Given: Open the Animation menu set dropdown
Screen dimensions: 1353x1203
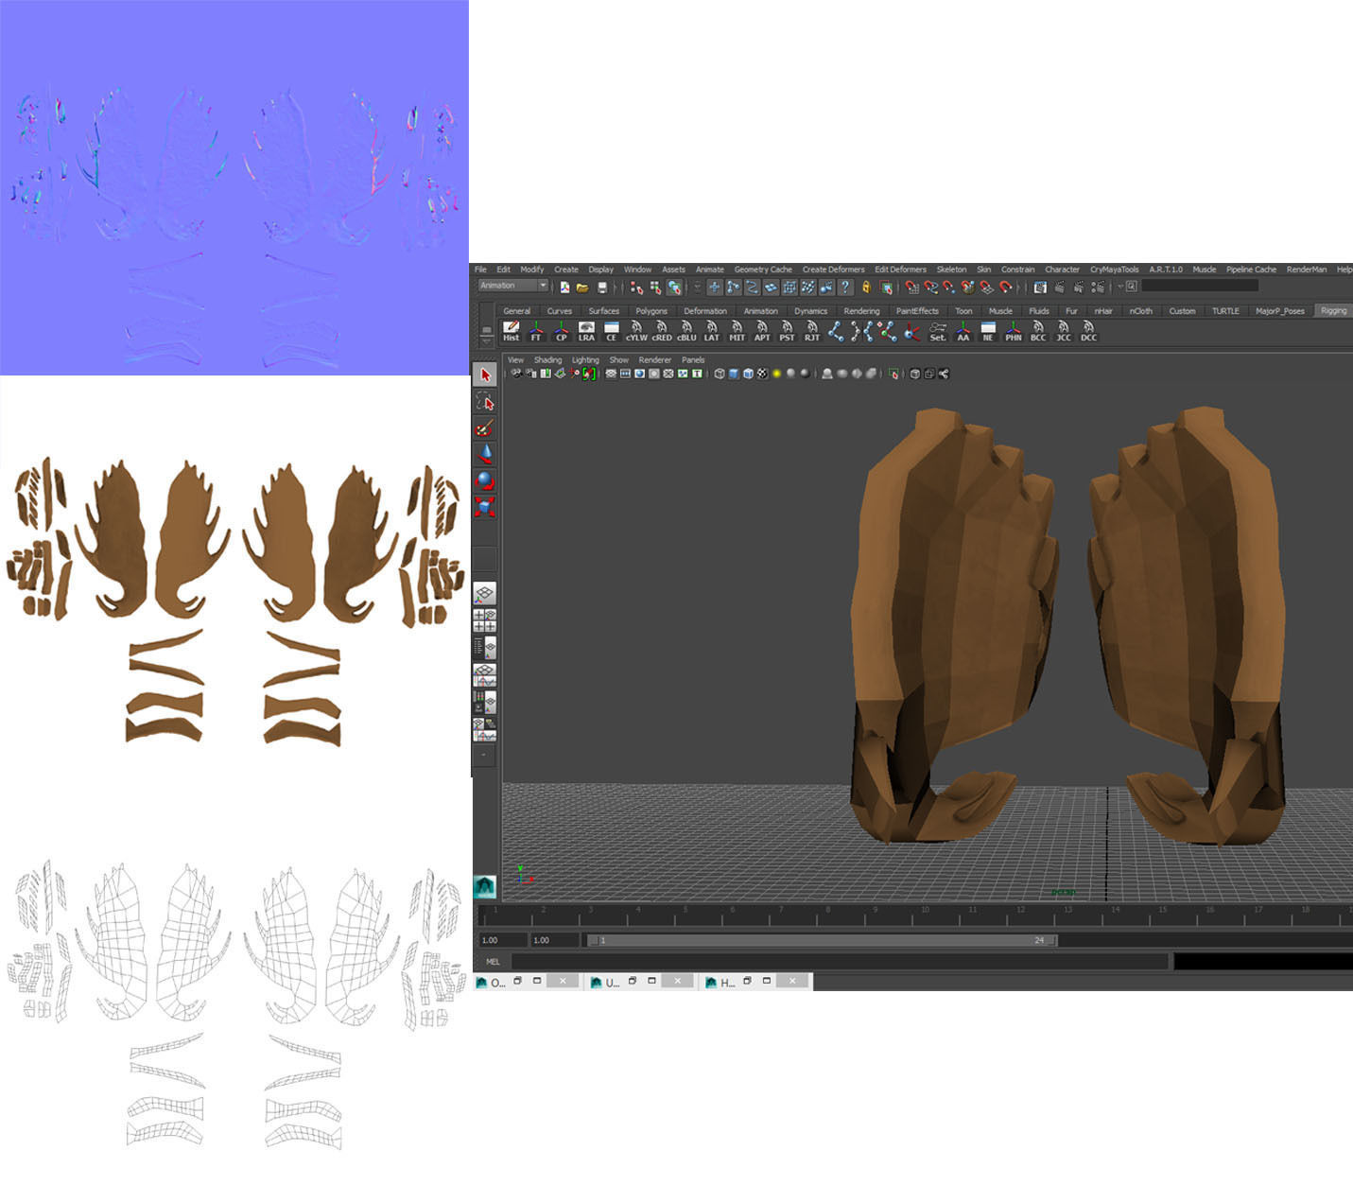Looking at the screenshot, I should click(513, 286).
